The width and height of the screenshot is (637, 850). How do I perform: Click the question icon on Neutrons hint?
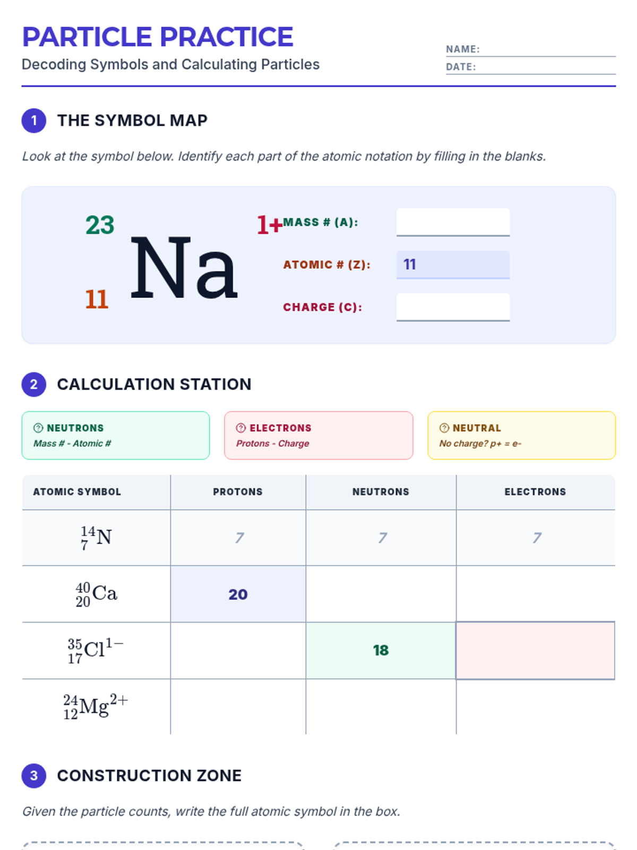pyautogui.click(x=38, y=428)
